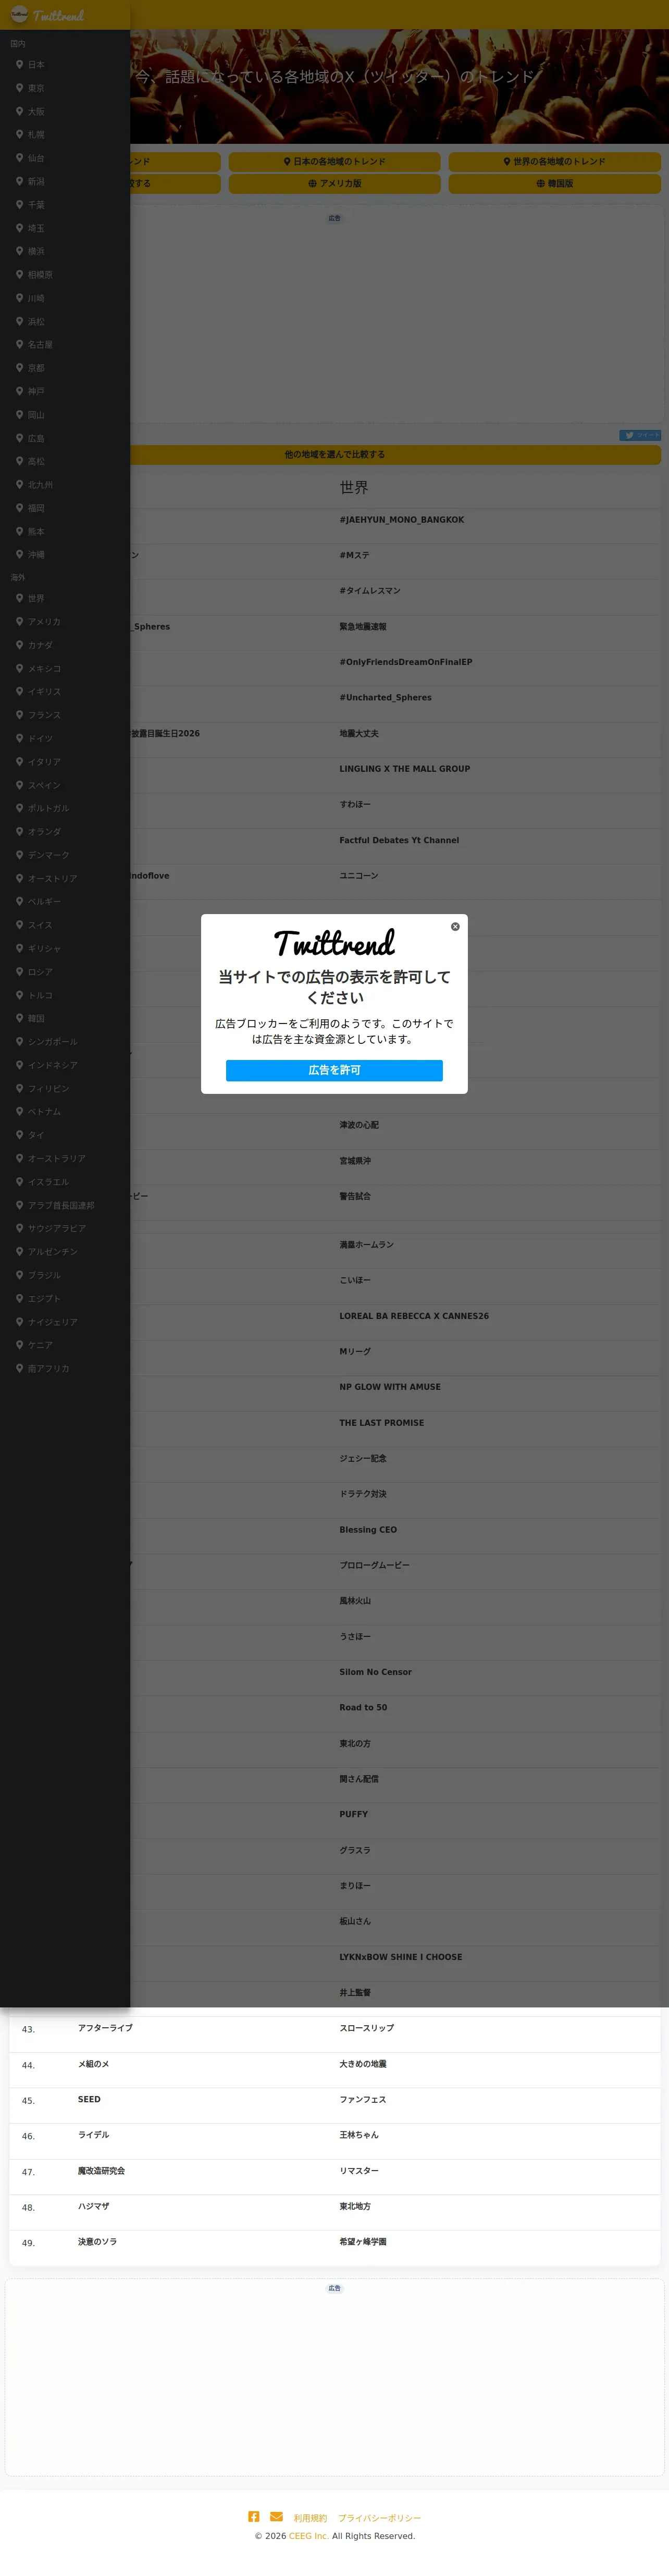Click the pin icon next to トルコ
The height and width of the screenshot is (2576, 669).
click(19, 995)
